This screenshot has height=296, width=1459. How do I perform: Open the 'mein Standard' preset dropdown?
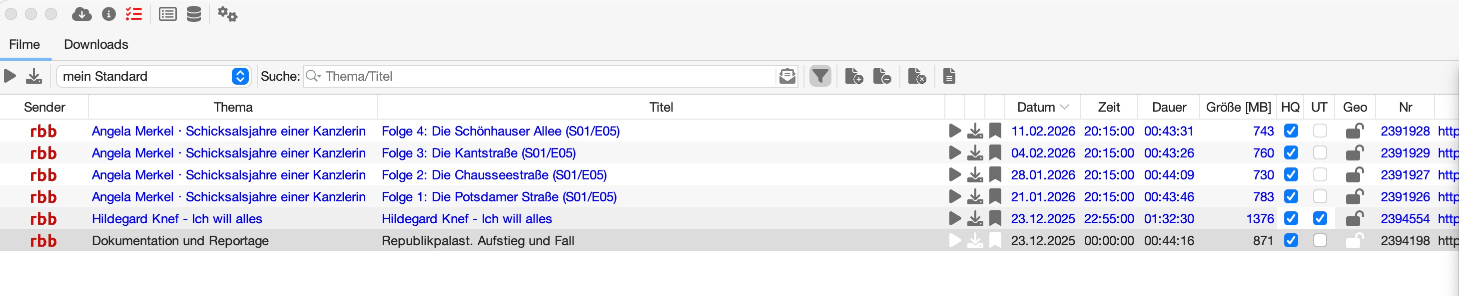pos(240,76)
